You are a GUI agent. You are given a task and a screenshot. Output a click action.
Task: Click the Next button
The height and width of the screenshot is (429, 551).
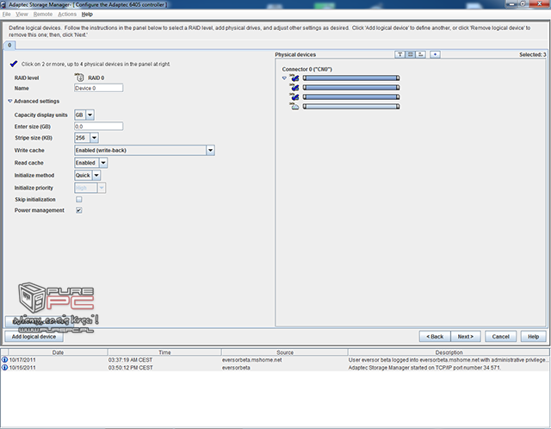coord(466,337)
